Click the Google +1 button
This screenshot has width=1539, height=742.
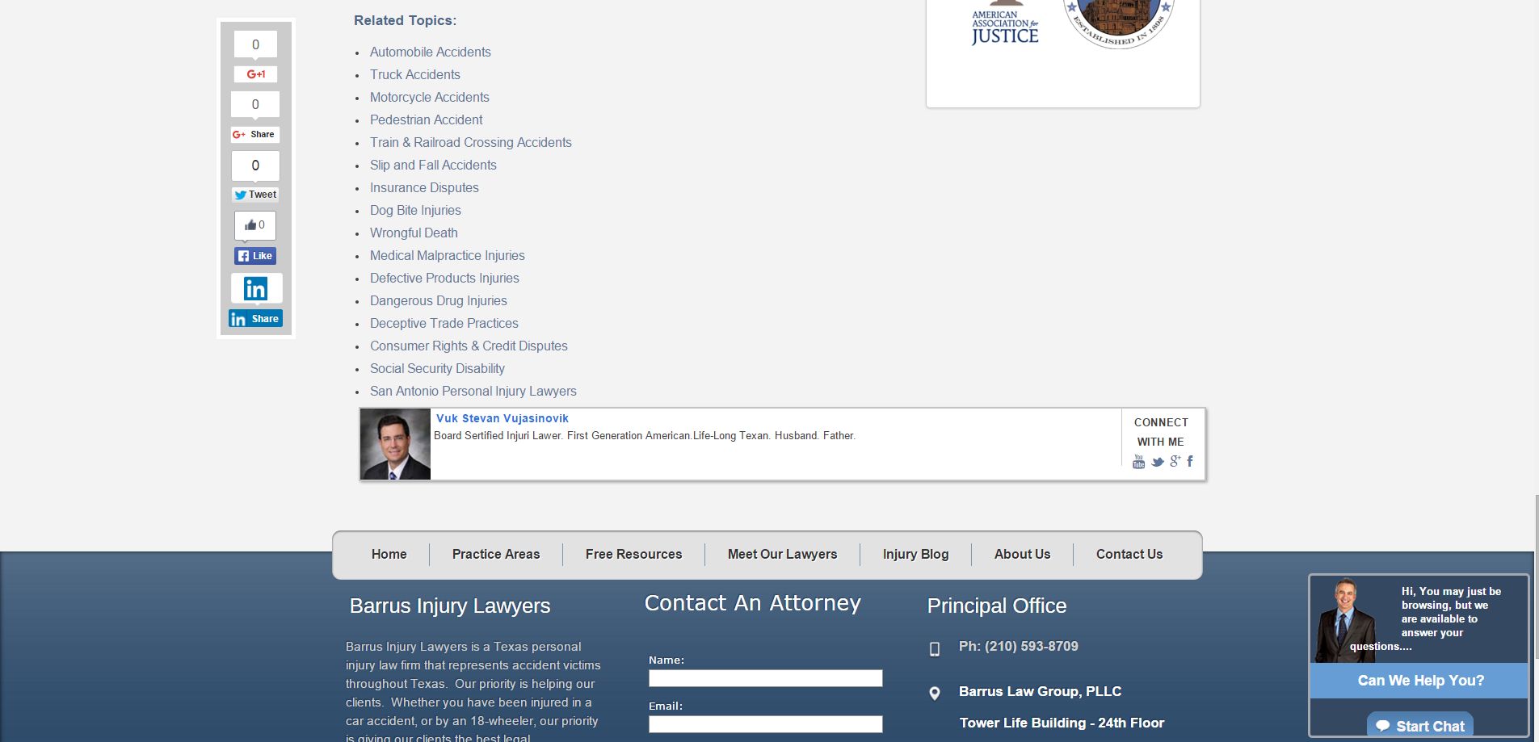pyautogui.click(x=255, y=74)
